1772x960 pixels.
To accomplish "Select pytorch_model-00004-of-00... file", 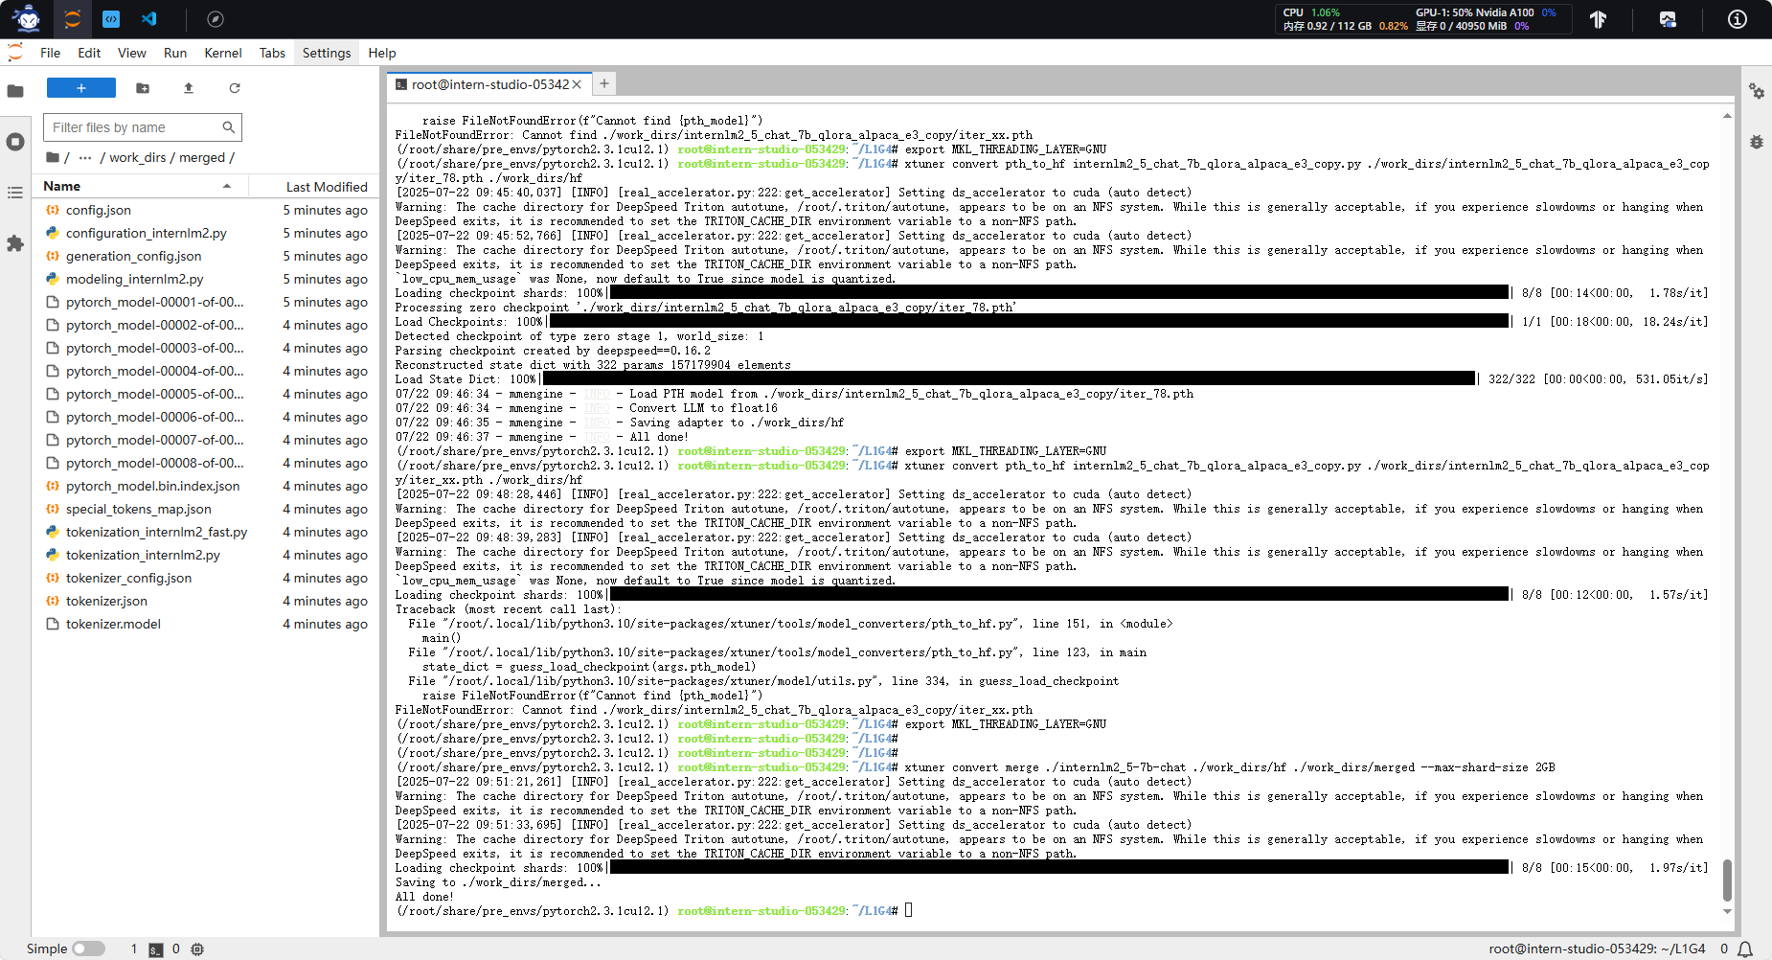I will click(x=206, y=371).
